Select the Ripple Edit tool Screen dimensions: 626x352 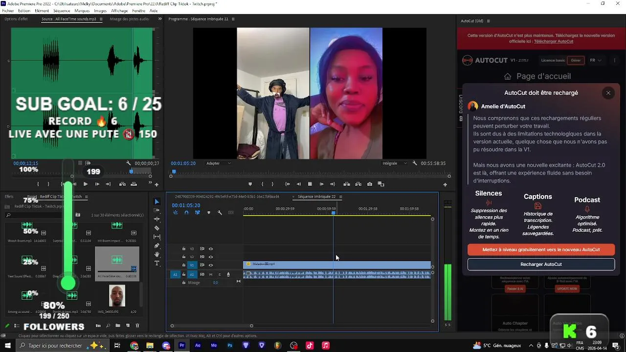[156, 219]
